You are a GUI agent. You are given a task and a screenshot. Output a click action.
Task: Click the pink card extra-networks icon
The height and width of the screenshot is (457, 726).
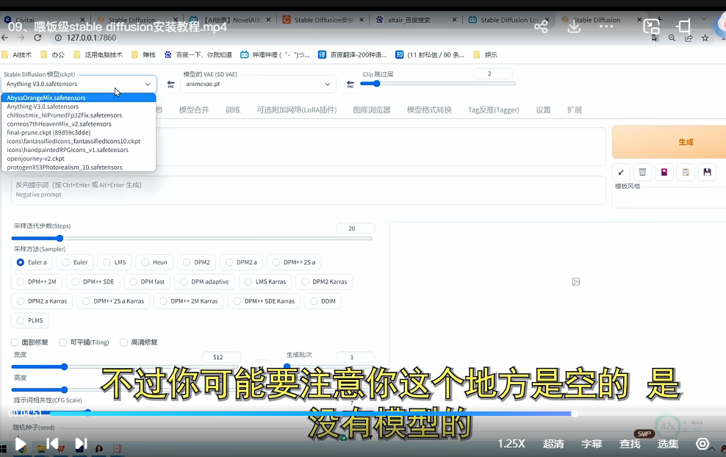[x=664, y=172]
